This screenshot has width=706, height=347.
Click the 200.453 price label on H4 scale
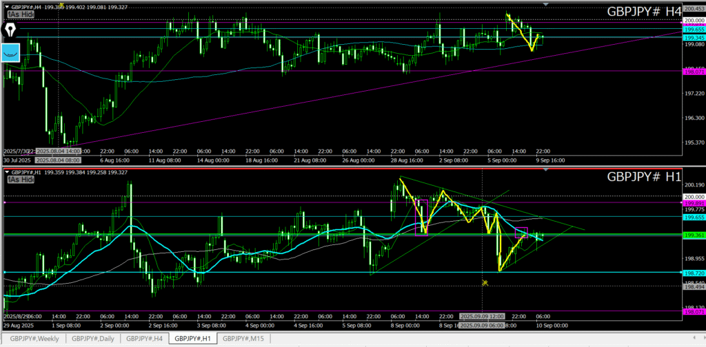pyautogui.click(x=694, y=8)
